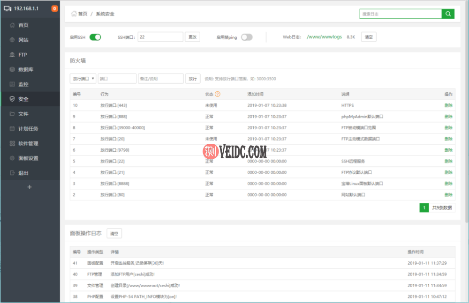The width and height of the screenshot is (469, 303).
Task: Click the plus icon below sidebar menu
Action: (x=30, y=187)
